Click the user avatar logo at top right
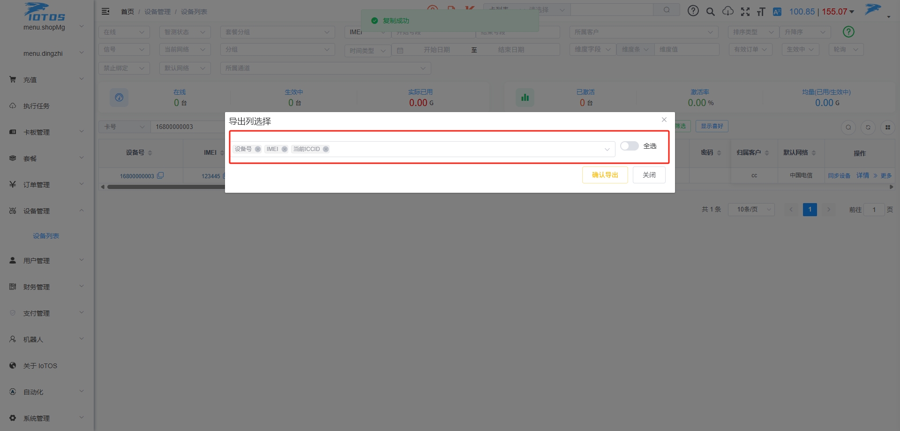This screenshot has height=431, width=900. tap(873, 9)
